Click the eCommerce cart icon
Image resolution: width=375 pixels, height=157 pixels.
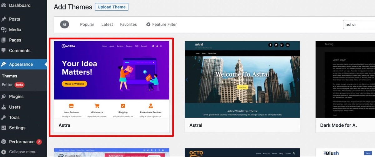[x=97, y=106]
